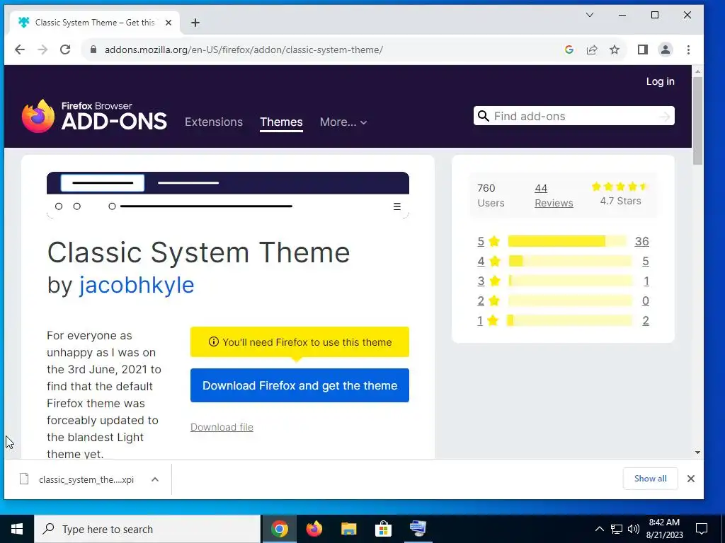
Task: Open the Windows Start menu
Action: [x=17, y=529]
